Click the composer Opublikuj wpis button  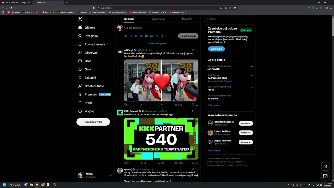[x=188, y=36]
